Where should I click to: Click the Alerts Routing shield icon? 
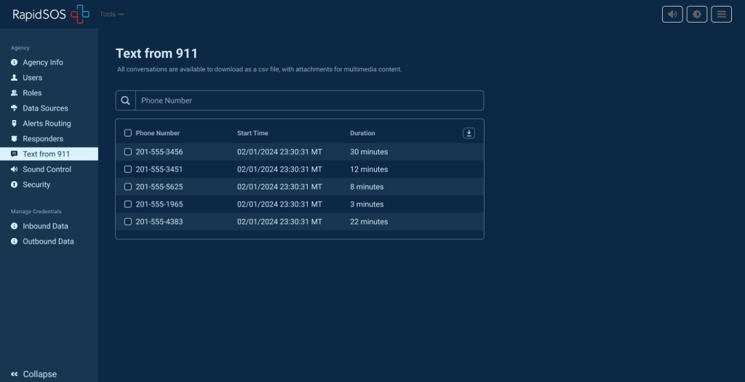(x=15, y=124)
